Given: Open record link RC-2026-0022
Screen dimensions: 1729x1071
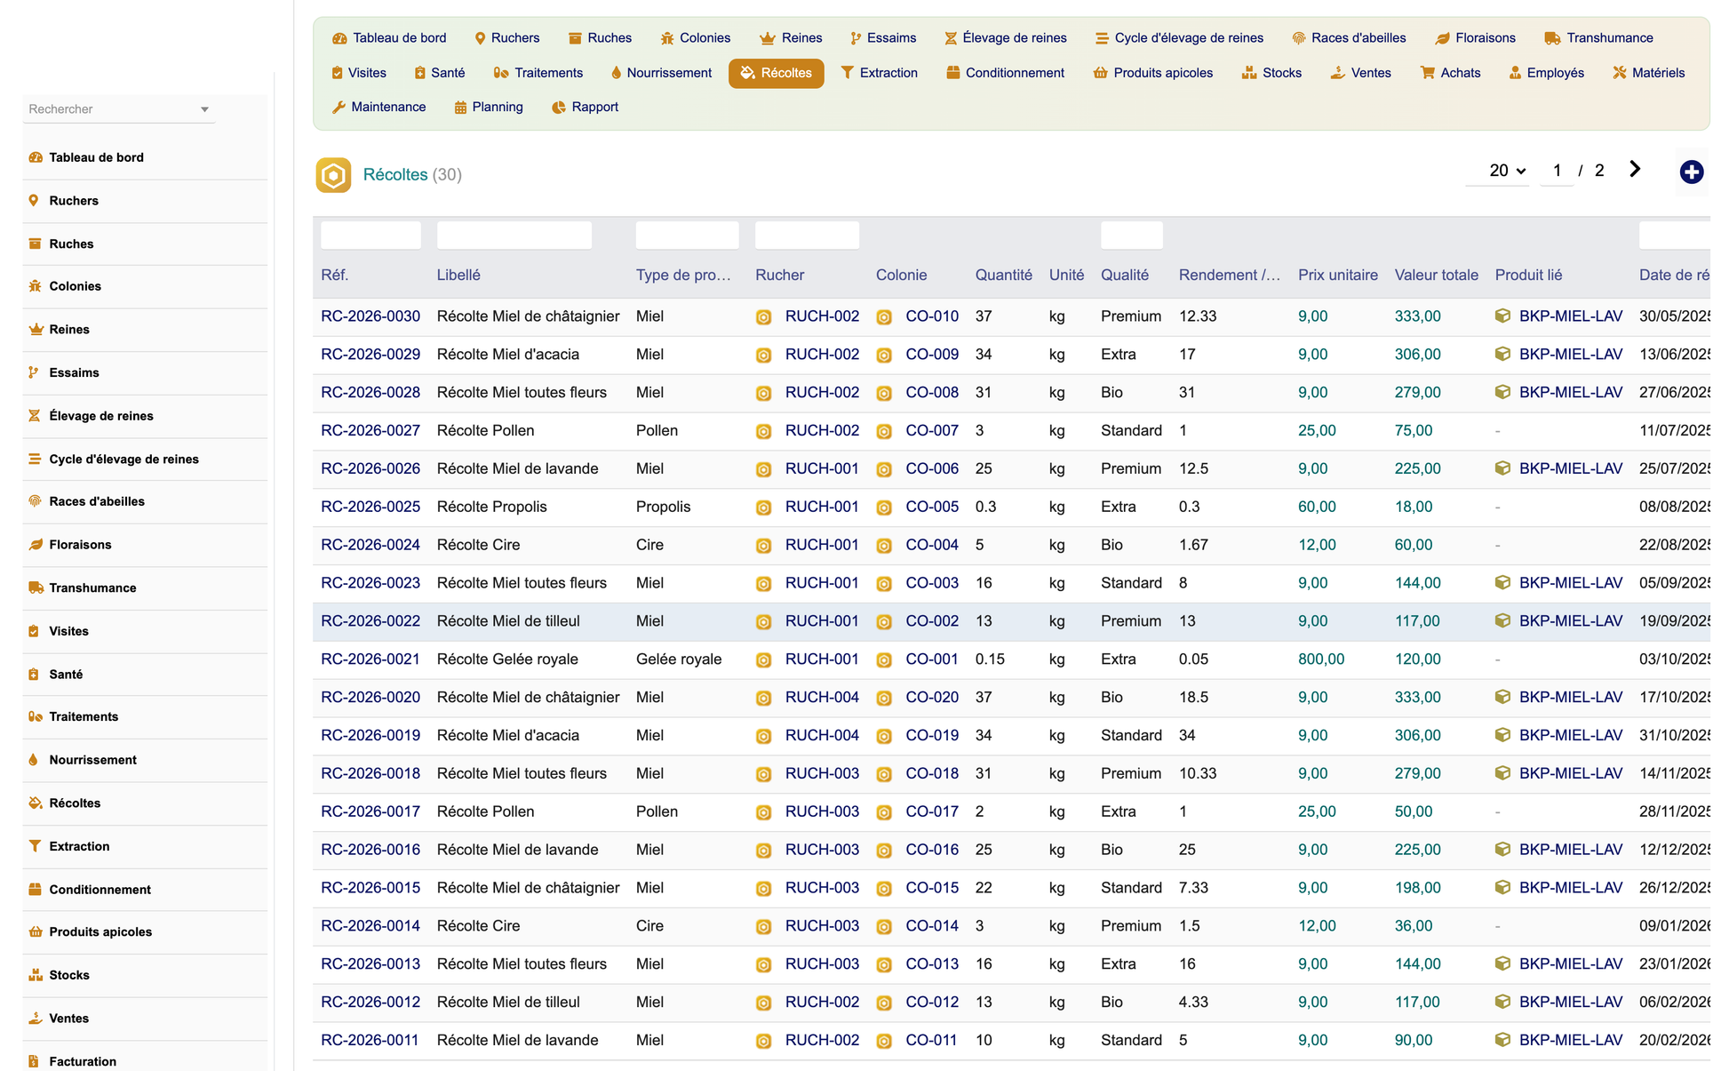Looking at the screenshot, I should click(370, 621).
